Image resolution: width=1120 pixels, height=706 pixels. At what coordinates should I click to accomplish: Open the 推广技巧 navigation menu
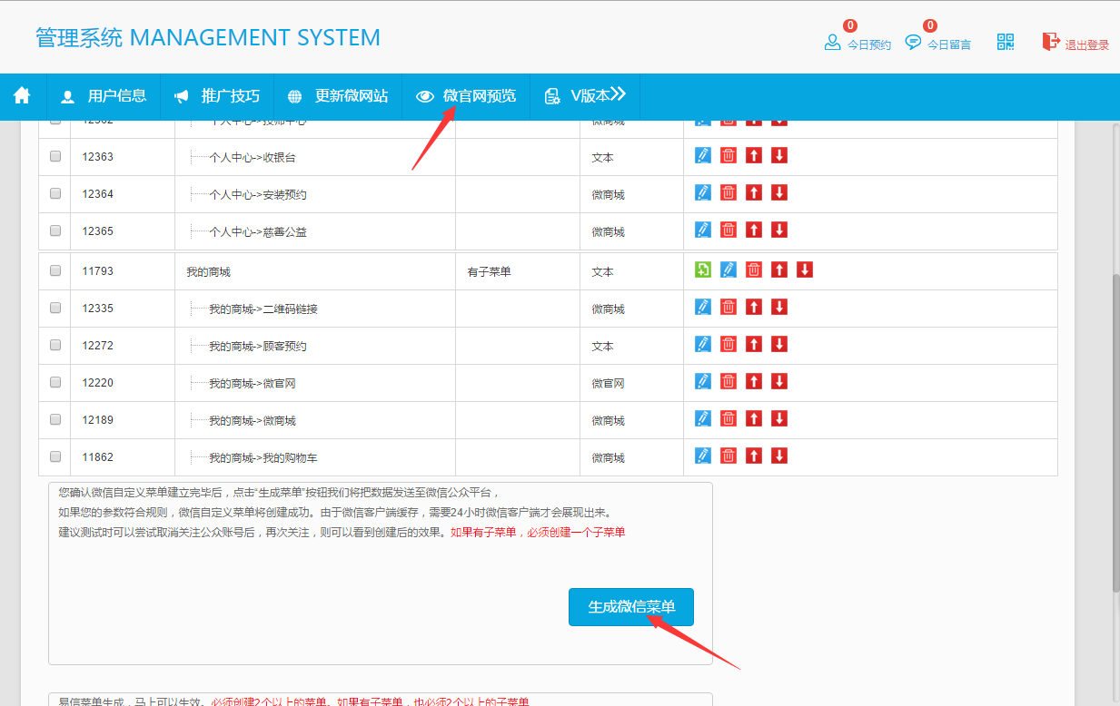[217, 96]
